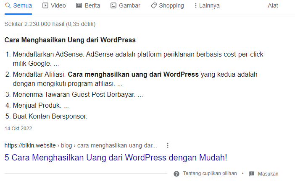Click the picture icon beside Gambar
This screenshot has width=295, height=181.
(113, 6)
